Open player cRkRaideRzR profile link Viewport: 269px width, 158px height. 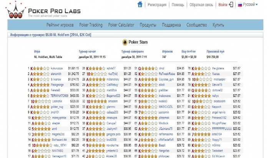[166, 140]
